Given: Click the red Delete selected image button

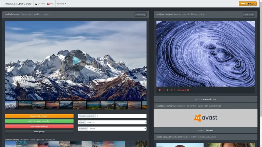Looking at the screenshot, I should coord(39,126).
